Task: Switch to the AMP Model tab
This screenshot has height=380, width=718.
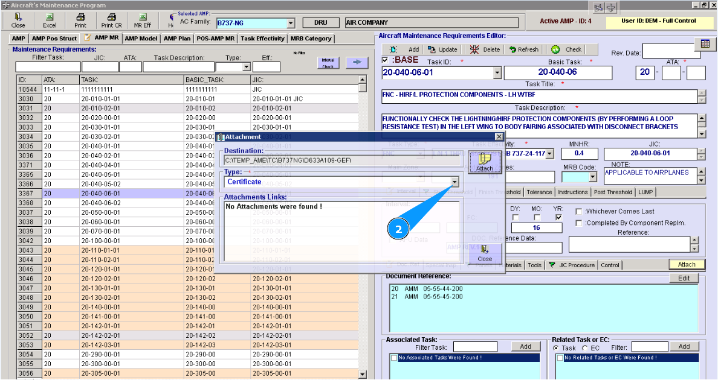Action: pos(141,39)
